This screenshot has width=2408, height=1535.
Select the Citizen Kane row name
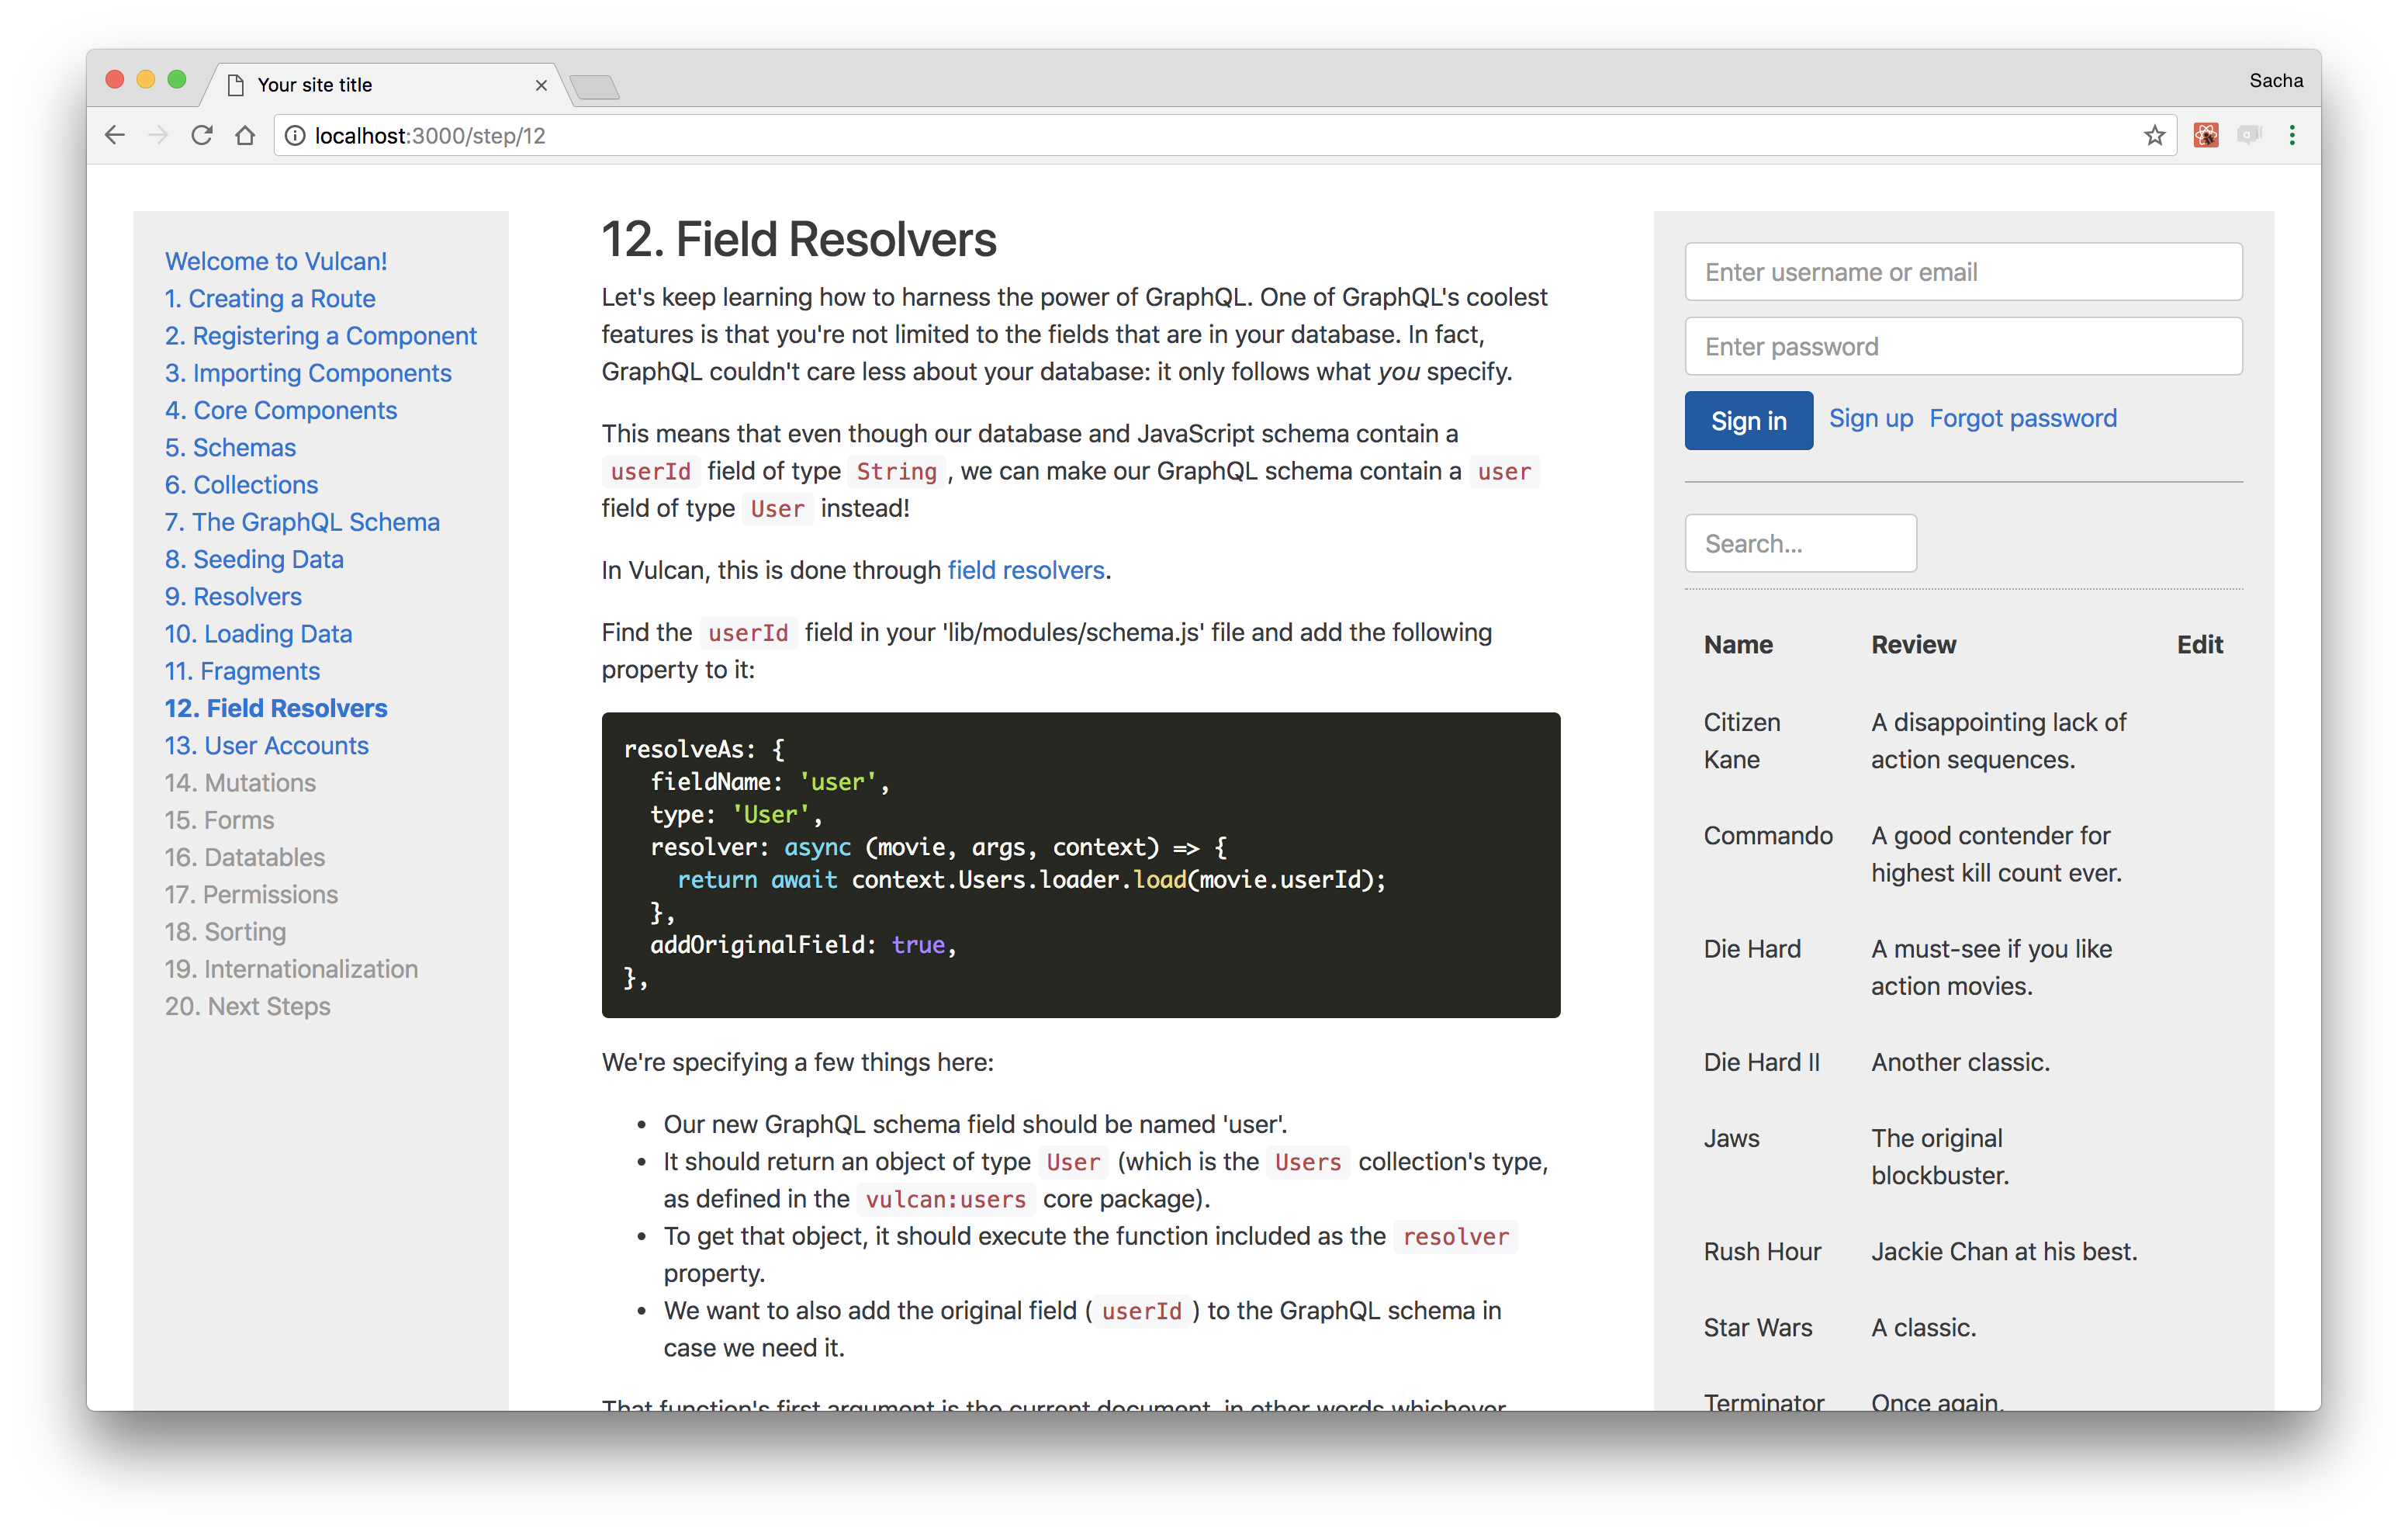[x=1742, y=740]
